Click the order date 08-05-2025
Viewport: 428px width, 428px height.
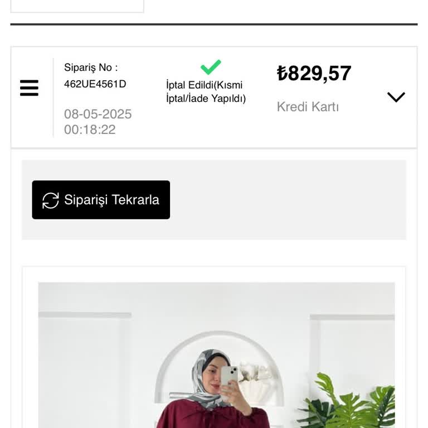tap(98, 114)
